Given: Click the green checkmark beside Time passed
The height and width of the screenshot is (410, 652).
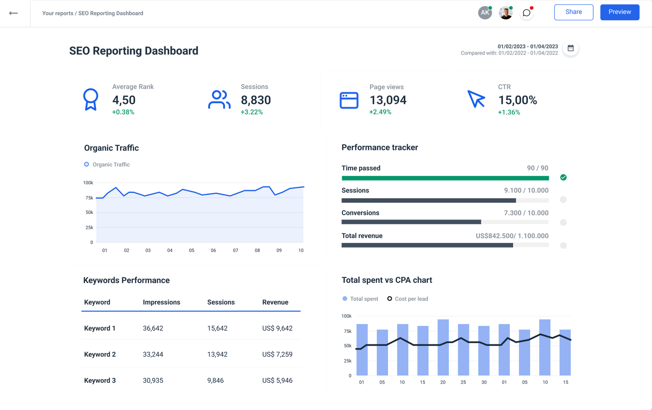Looking at the screenshot, I should pos(563,177).
